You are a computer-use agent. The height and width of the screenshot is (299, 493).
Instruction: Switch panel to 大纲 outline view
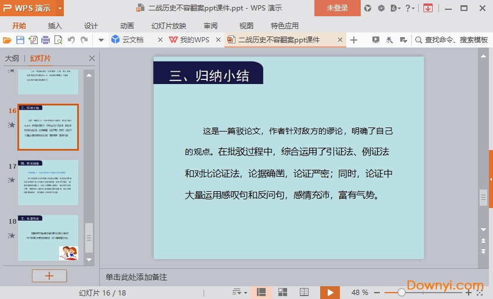[x=12, y=59]
